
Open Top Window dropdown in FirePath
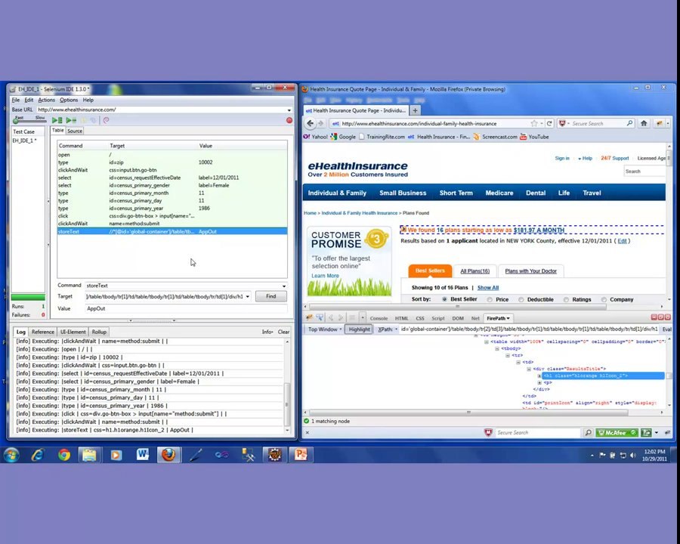(x=325, y=329)
